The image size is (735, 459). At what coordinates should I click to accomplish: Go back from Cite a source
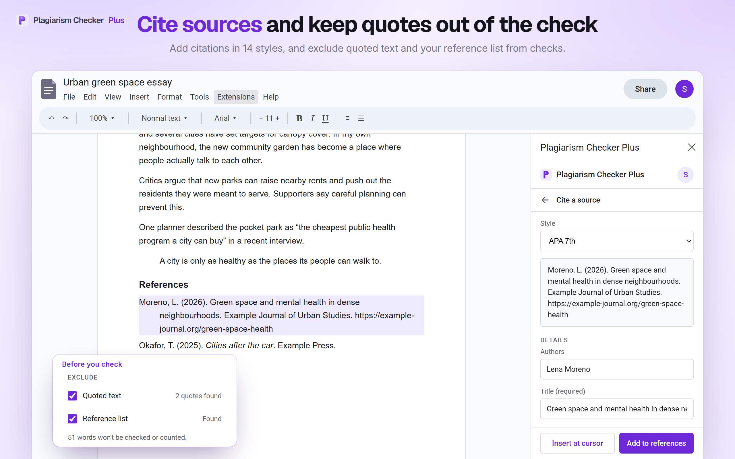coord(545,200)
